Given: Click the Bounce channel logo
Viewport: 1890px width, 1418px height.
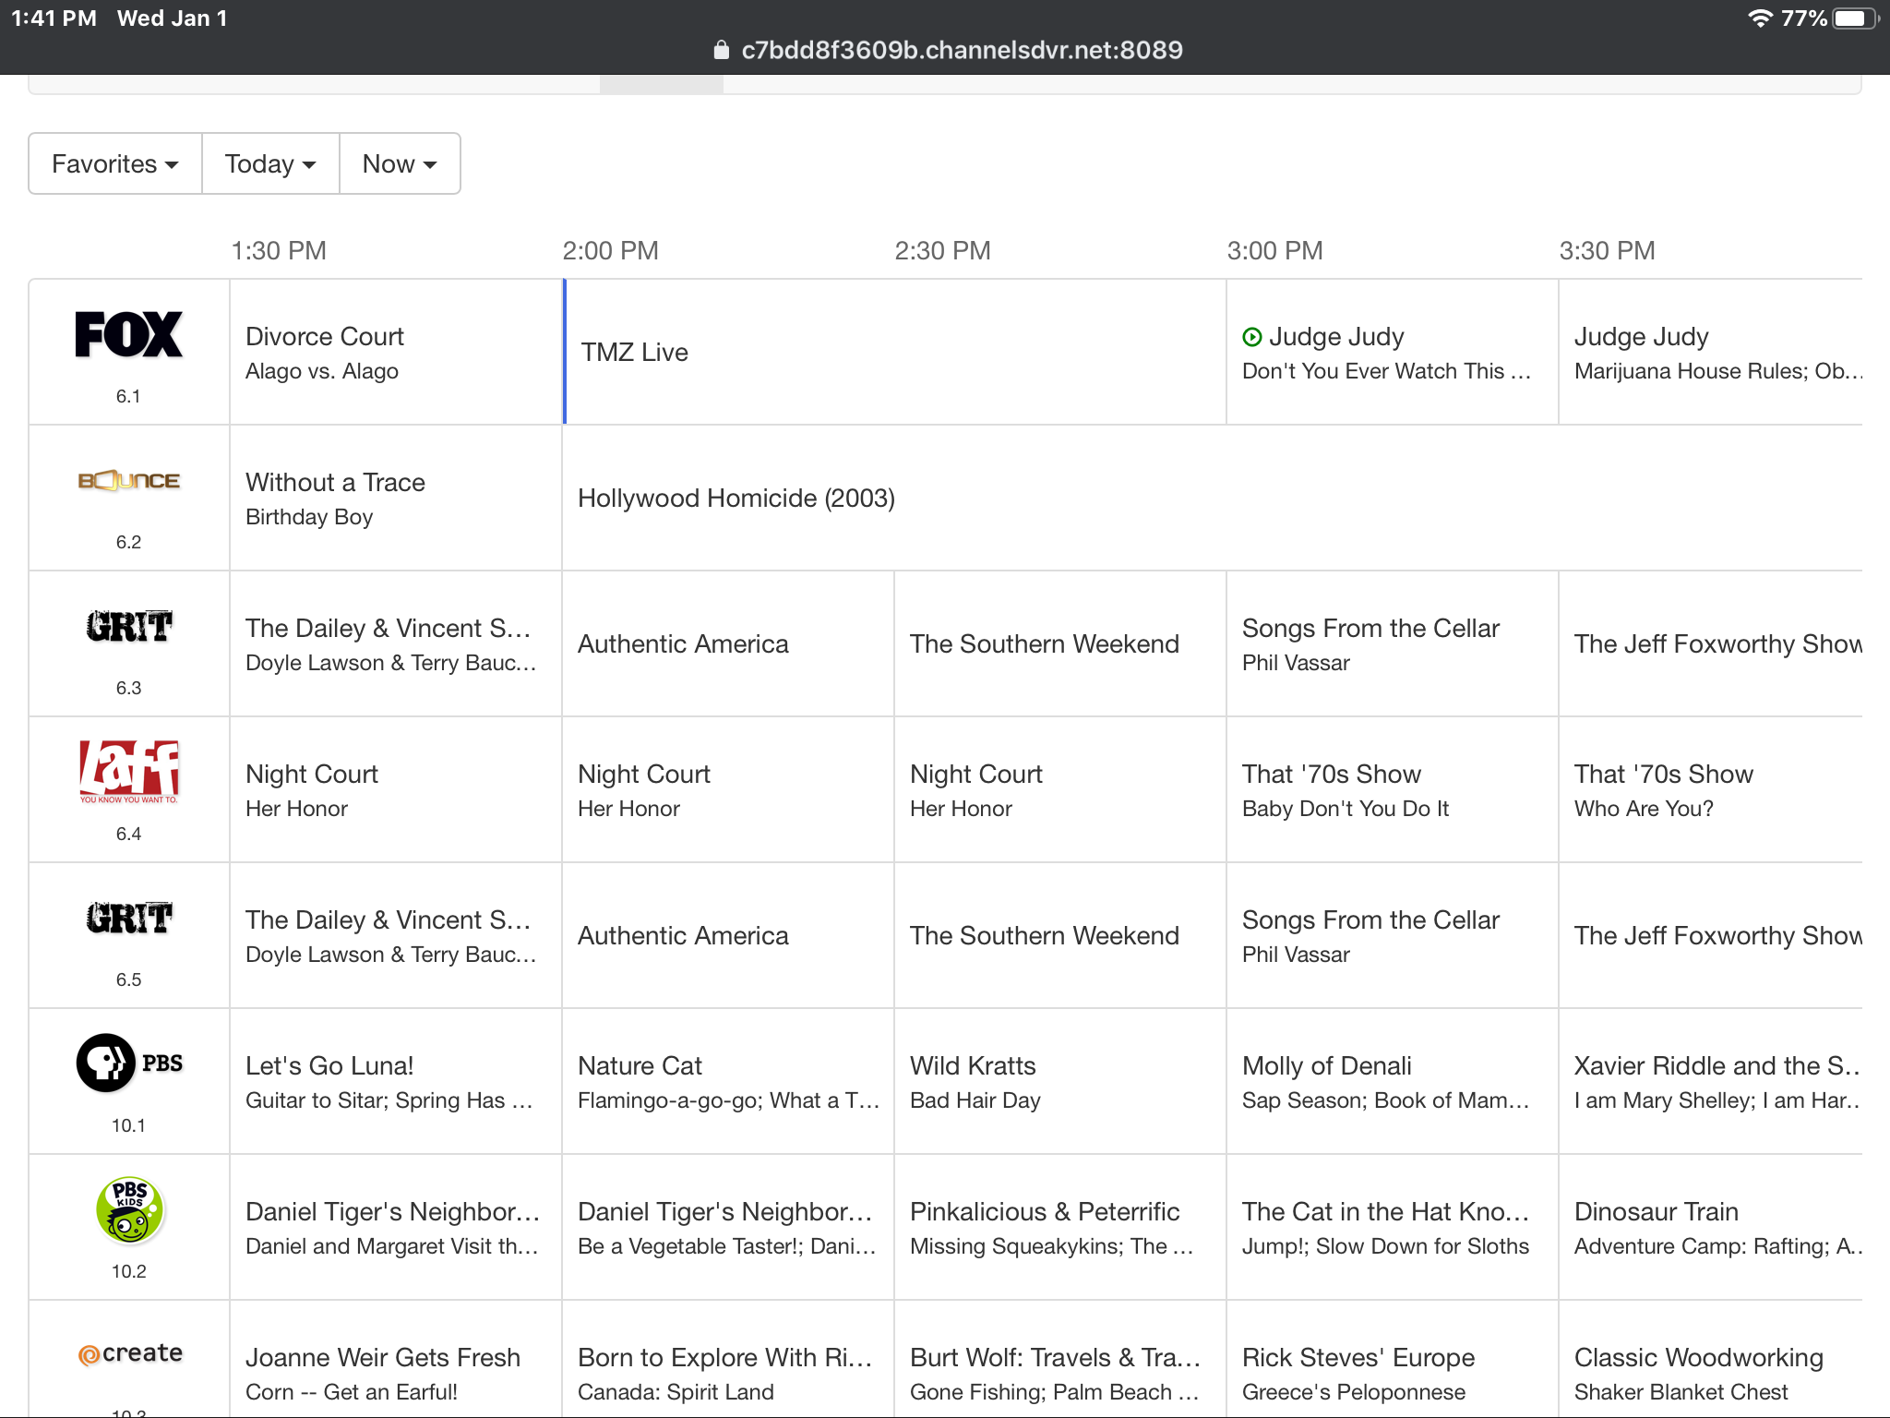Looking at the screenshot, I should 128,481.
